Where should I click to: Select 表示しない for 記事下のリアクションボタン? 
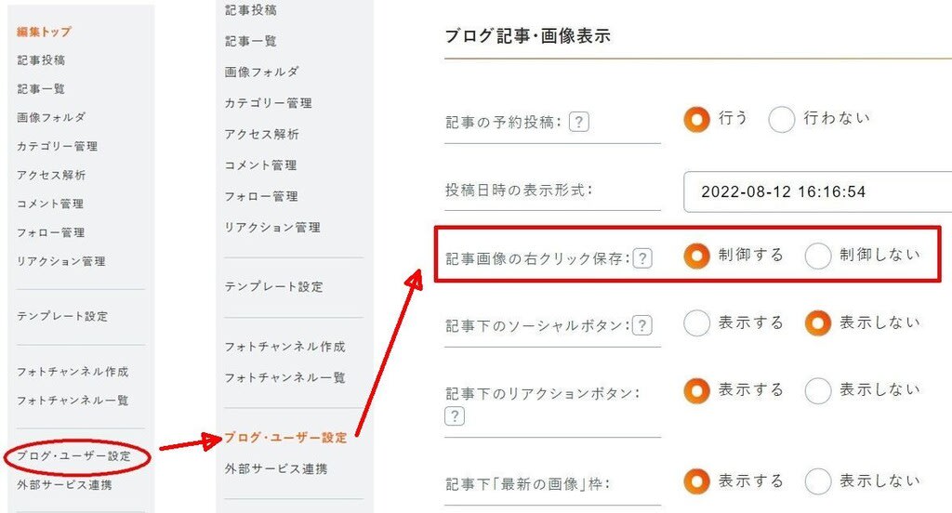(818, 390)
